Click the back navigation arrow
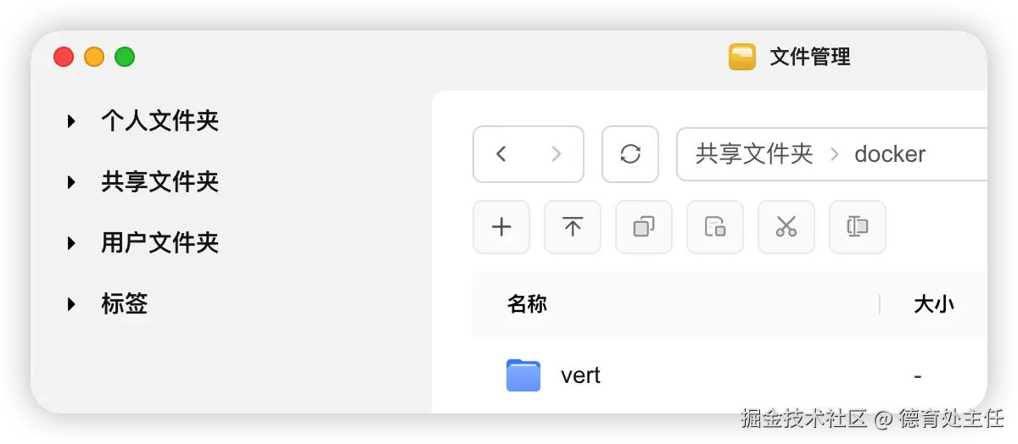 501,154
